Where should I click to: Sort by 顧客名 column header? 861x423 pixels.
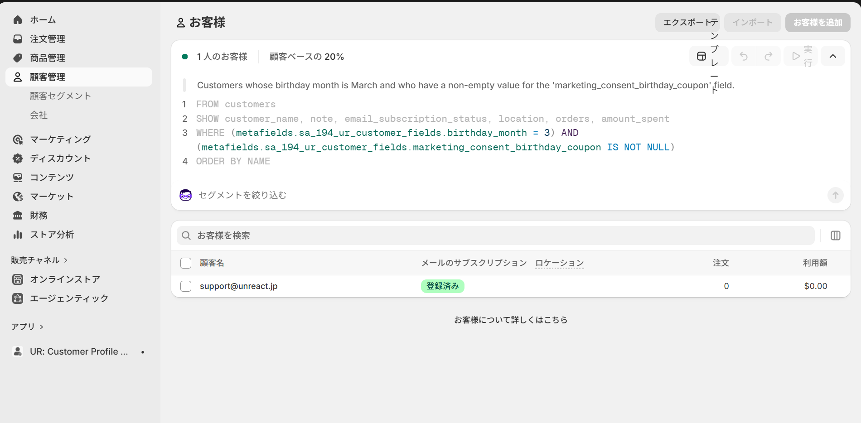point(212,263)
